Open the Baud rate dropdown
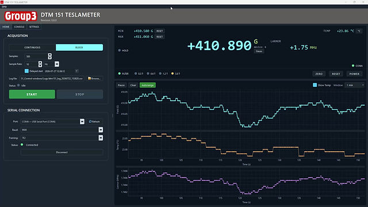The height and width of the screenshot is (207, 368). (x=101, y=130)
